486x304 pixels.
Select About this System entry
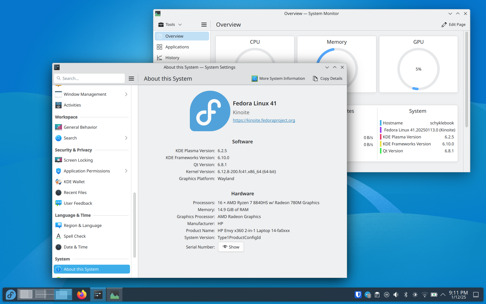(92, 269)
